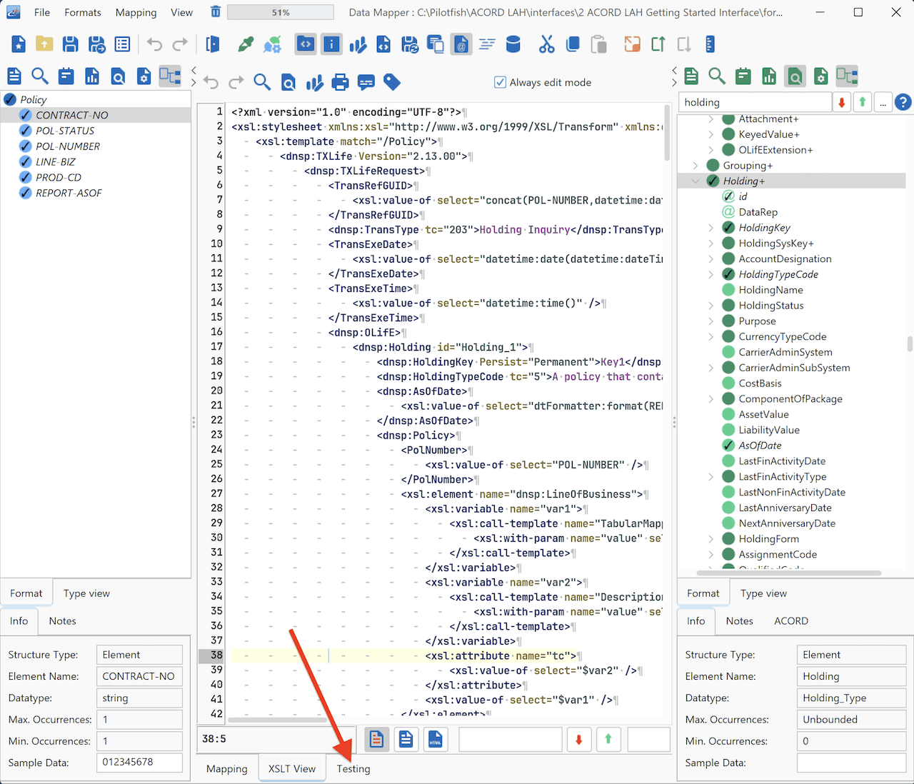
Task: Click the green up arrow below the editor
Action: pos(608,740)
